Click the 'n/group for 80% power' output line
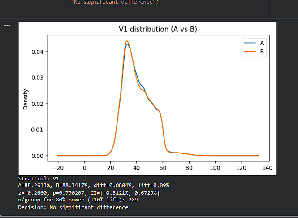 pos(78,200)
